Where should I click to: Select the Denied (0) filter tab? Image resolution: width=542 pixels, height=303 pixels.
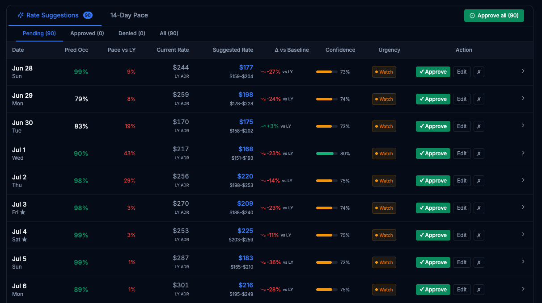tap(132, 33)
